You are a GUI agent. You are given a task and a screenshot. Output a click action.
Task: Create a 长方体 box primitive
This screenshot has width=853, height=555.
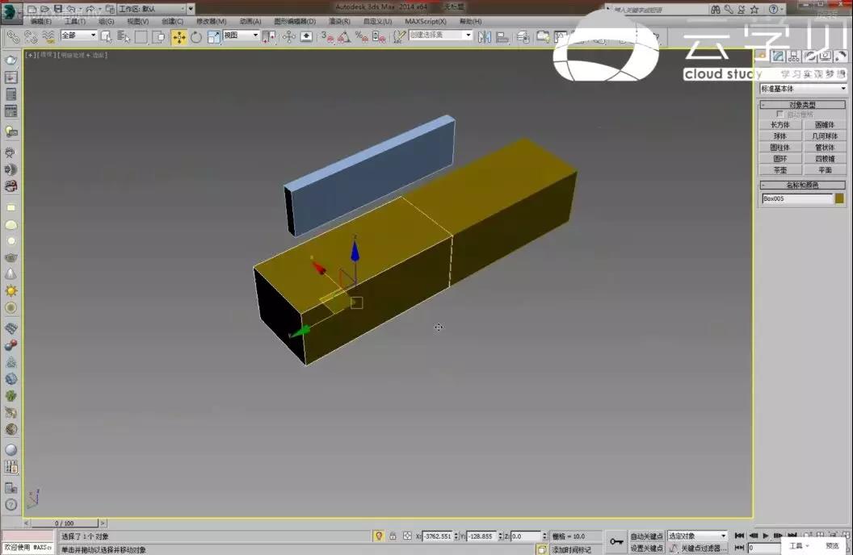click(780, 125)
